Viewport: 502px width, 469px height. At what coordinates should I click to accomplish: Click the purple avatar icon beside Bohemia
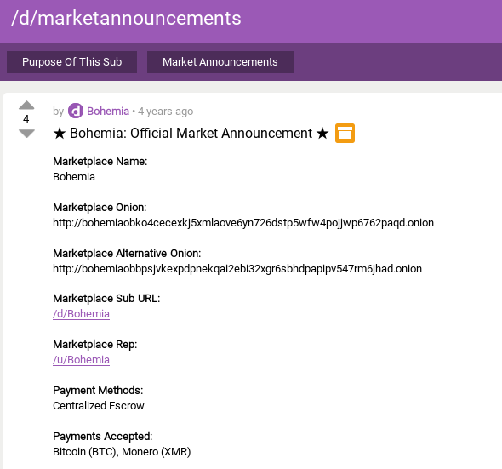coord(76,111)
